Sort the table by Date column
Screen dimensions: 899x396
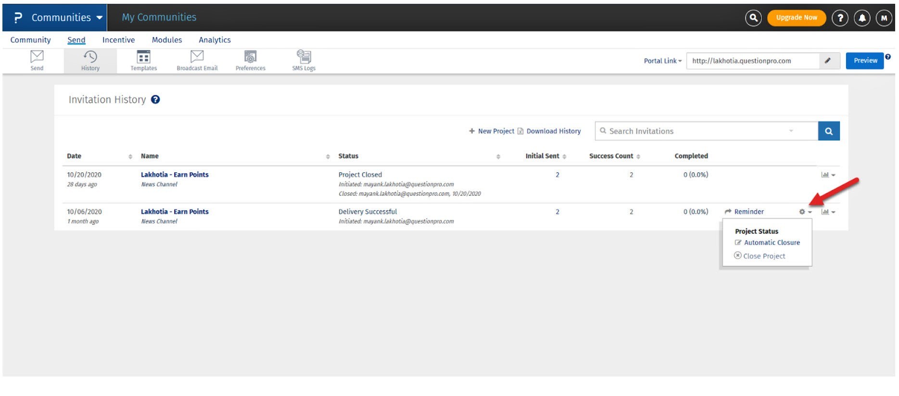tap(130, 156)
